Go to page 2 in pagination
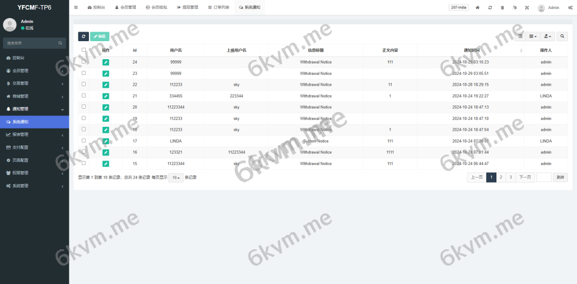This screenshot has height=284, width=577. (501, 177)
